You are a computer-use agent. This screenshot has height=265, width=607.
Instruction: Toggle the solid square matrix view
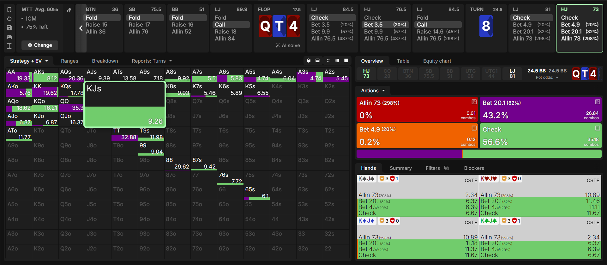[x=346, y=61]
